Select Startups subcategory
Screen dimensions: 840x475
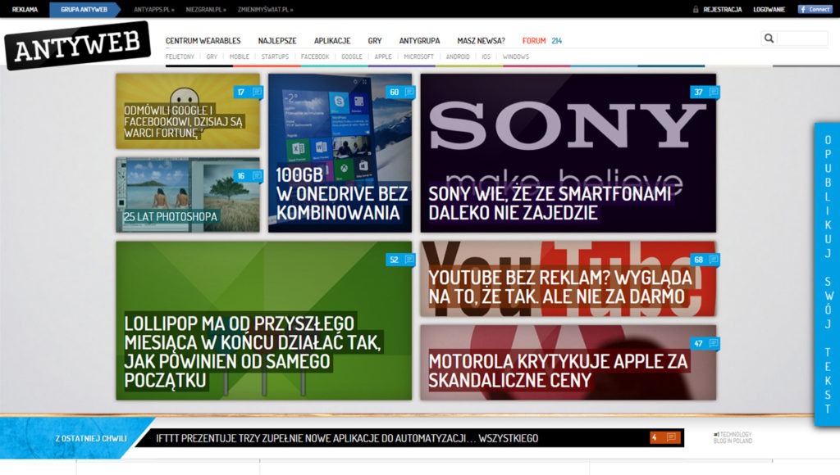click(275, 57)
